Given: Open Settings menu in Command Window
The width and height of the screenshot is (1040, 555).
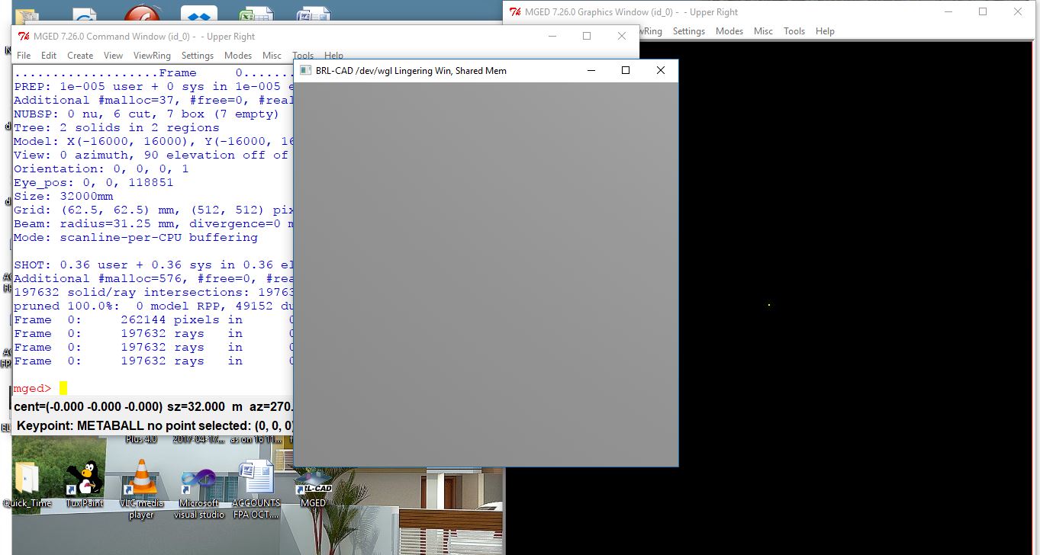Looking at the screenshot, I should click(197, 56).
